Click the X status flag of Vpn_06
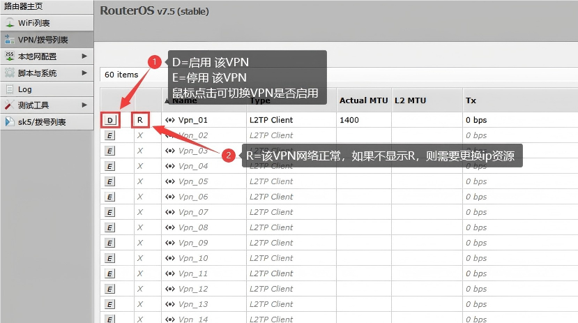Viewport: 578px width, 323px height. point(140,197)
